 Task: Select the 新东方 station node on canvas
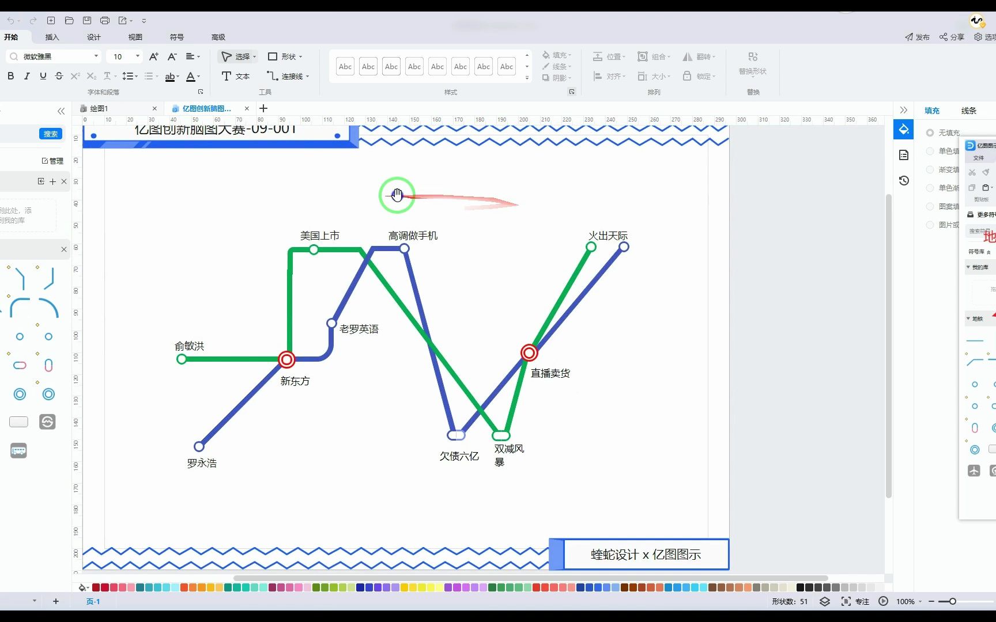click(286, 359)
